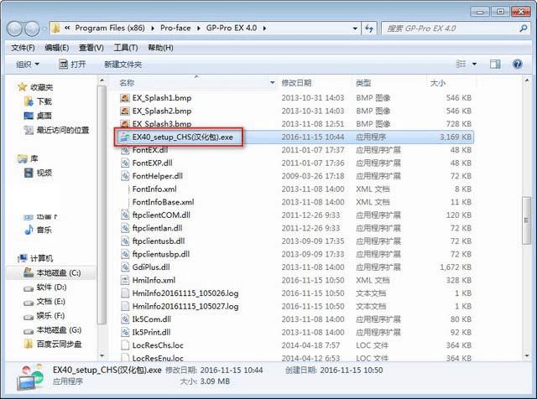Click the file list scroll down arrow
Viewport: 537px width, 399px height.
click(x=527, y=356)
